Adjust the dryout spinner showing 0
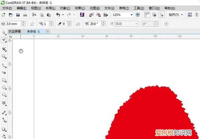Screen dimensions: 200x139 [x=69, y=24]
